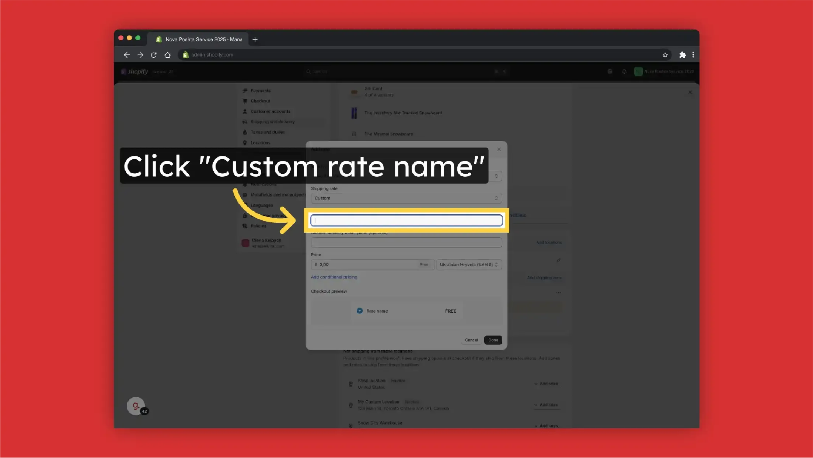Click the browser back arrow
Image resolution: width=813 pixels, height=458 pixels.
[127, 55]
